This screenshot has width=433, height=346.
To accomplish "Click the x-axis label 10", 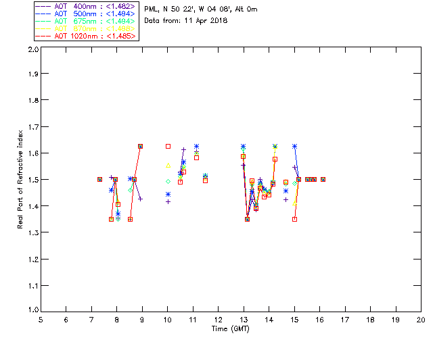I will 167,320.
